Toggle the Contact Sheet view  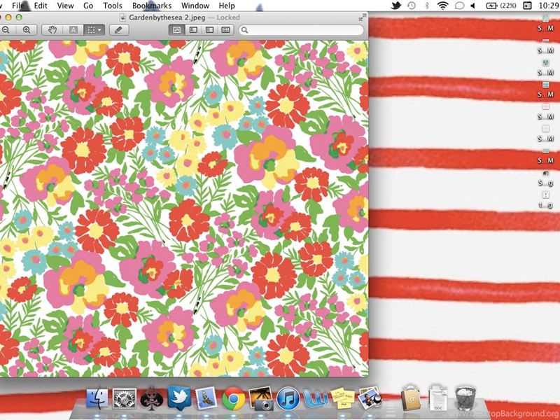click(x=225, y=30)
